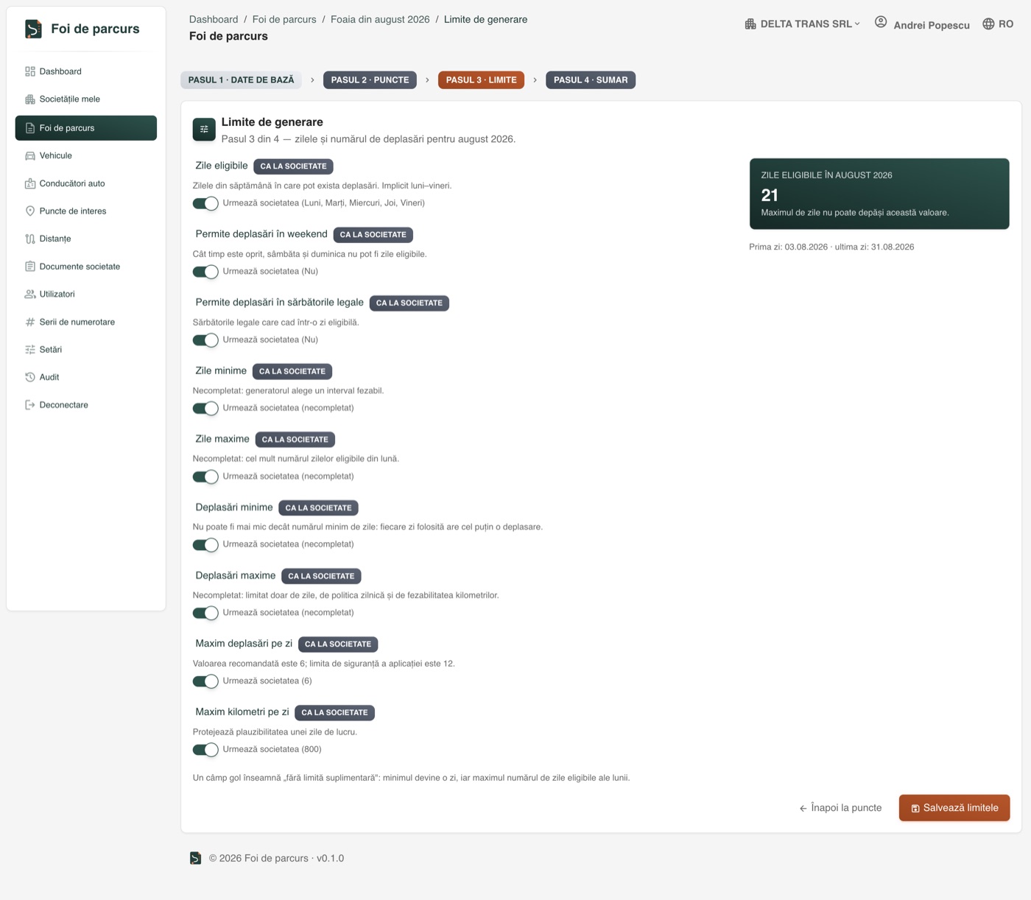Click the Vehicule car icon
Viewport: 1031px width, 900px height.
tap(30, 156)
